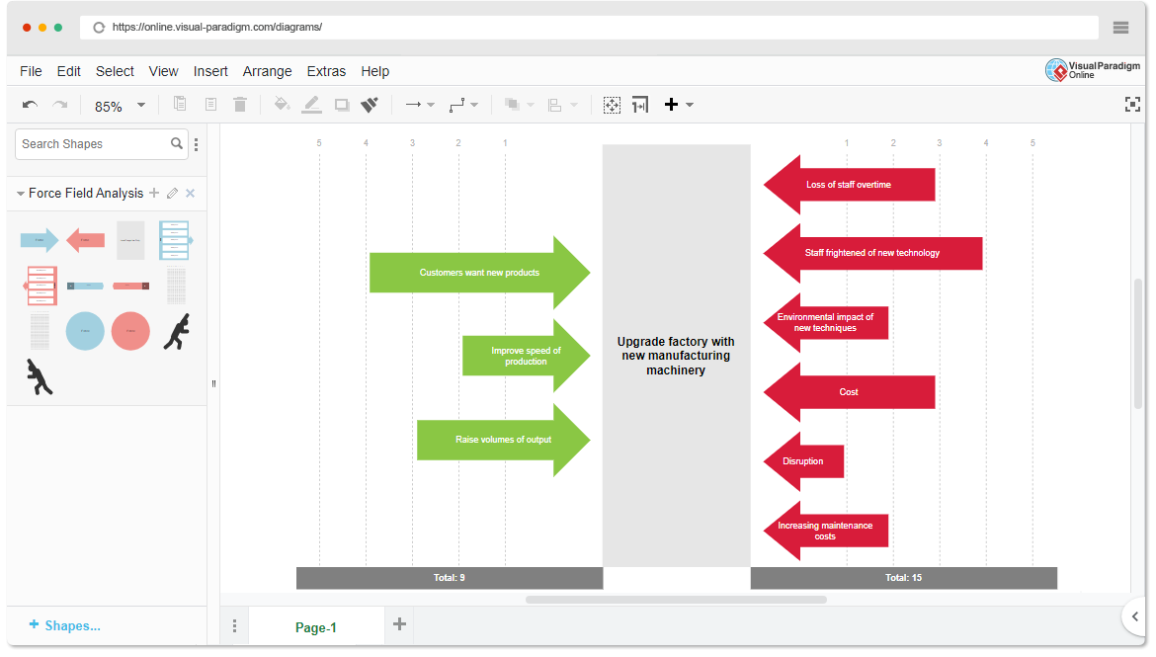Click the Delete trash can icon
The width and height of the screenshot is (1156, 657).
[x=240, y=105]
